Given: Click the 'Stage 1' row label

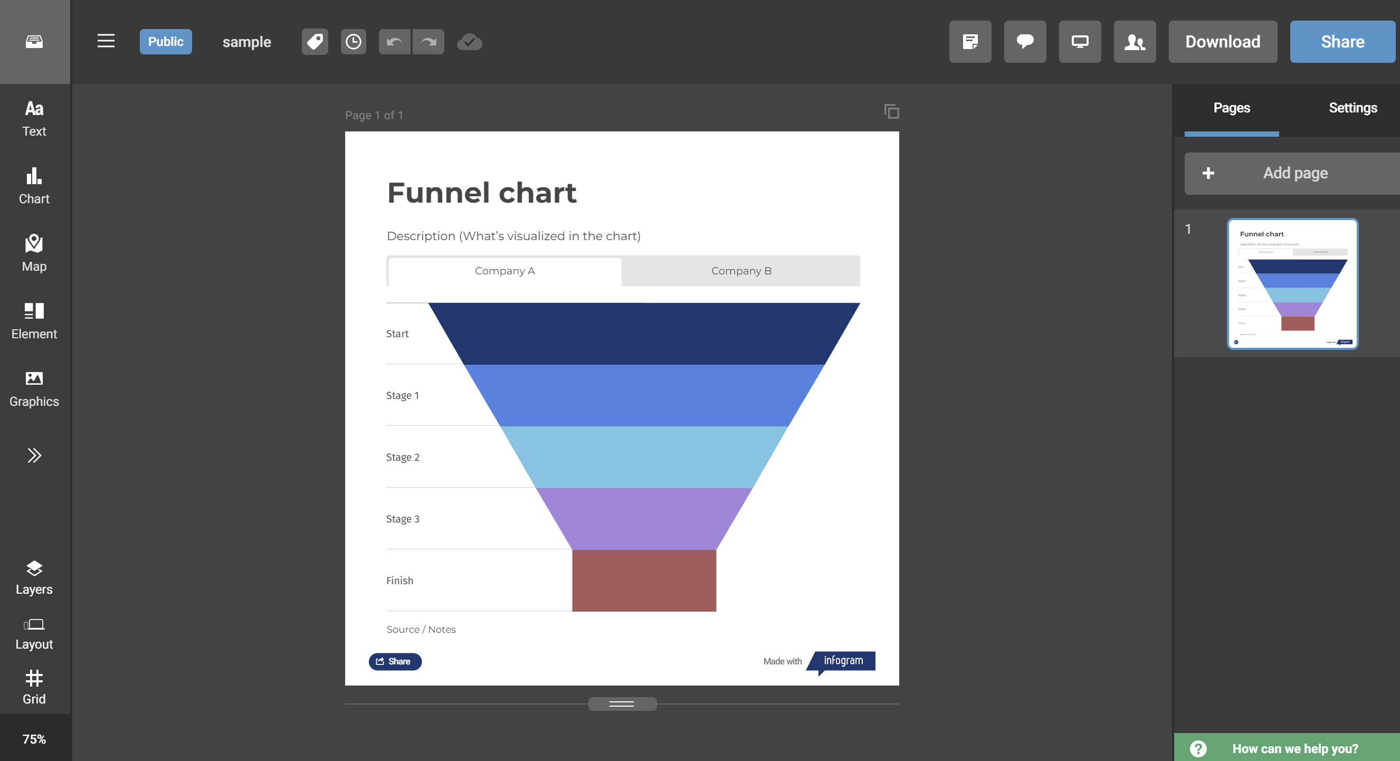Looking at the screenshot, I should (x=402, y=395).
